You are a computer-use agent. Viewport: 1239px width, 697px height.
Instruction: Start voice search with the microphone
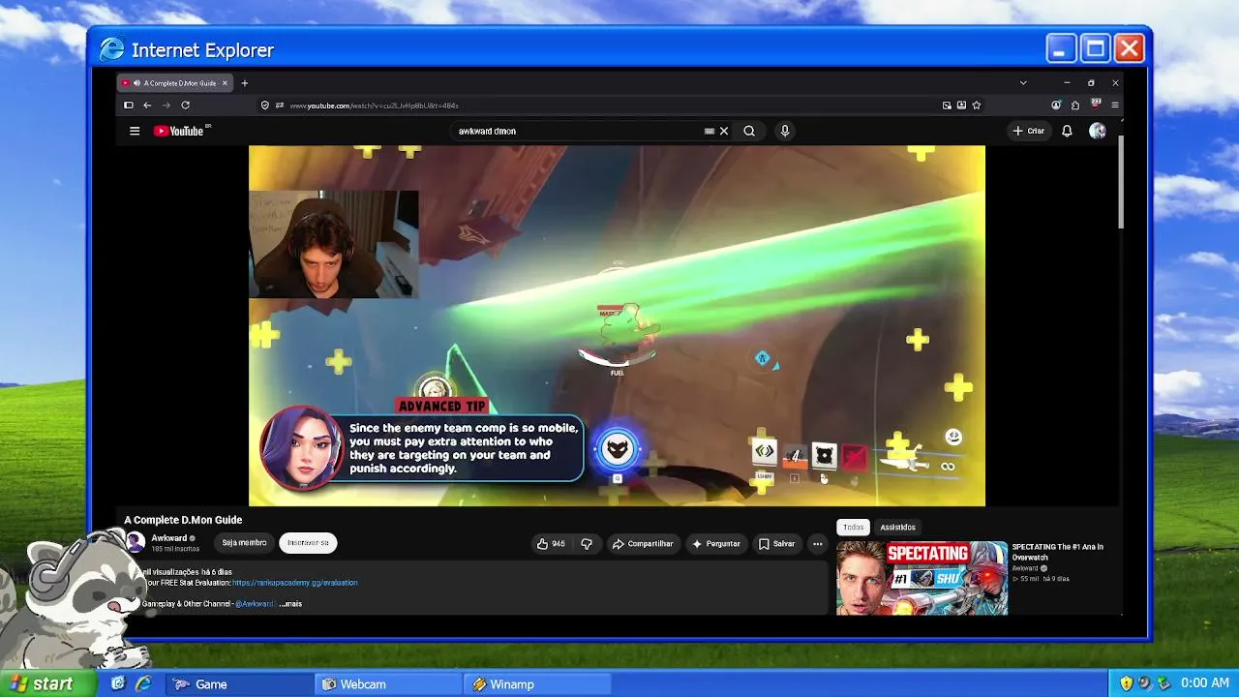tap(785, 131)
